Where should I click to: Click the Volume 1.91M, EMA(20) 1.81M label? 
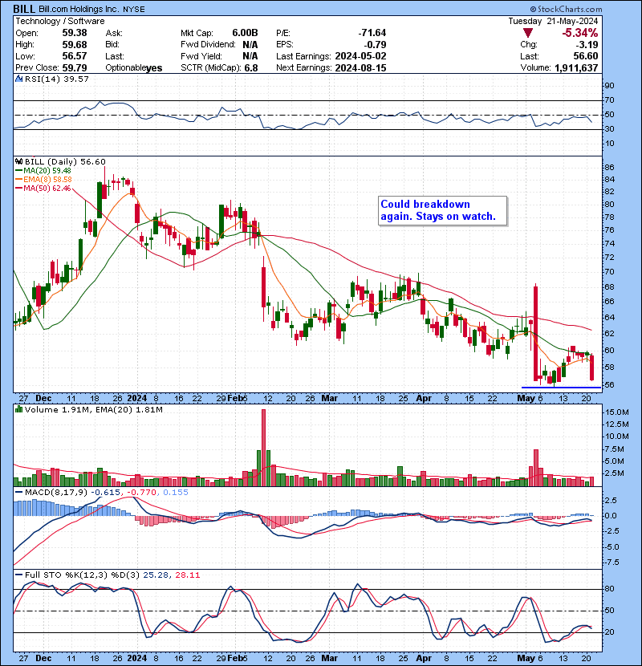pos(93,410)
